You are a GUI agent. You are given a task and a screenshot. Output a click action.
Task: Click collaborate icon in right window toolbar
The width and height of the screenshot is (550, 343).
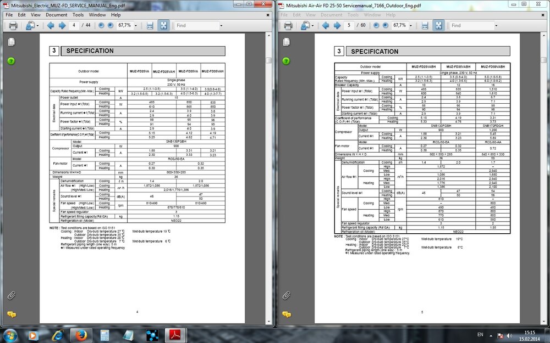pos(305,25)
